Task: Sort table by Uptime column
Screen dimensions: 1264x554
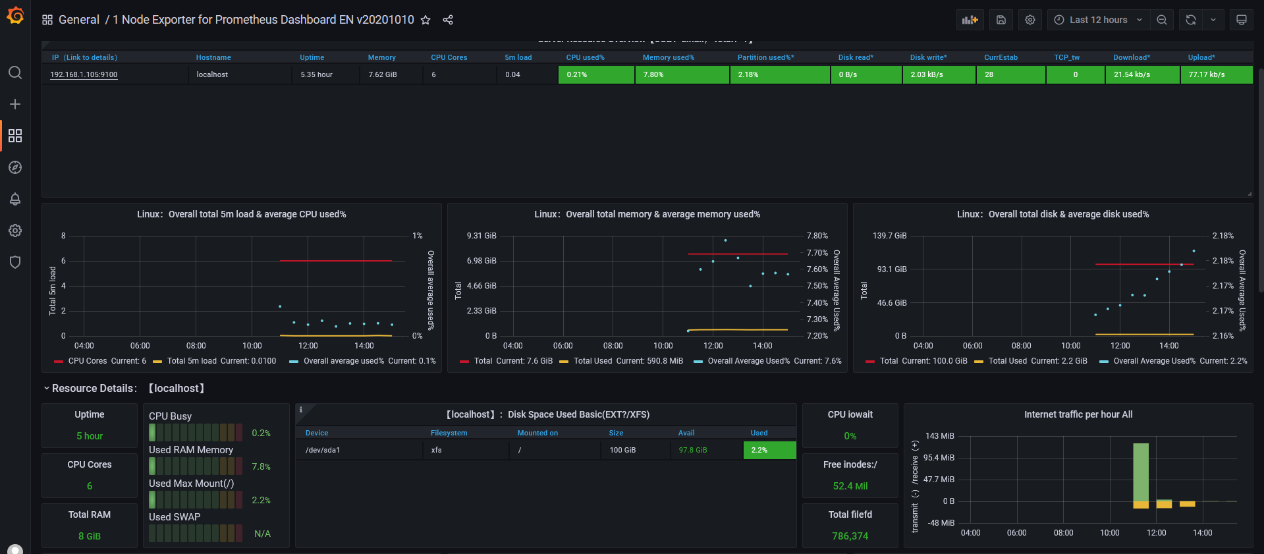Action: tap(312, 57)
